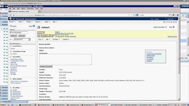Click the star icon next to Current Device Group
The height and width of the screenshot is (106, 189).
point(11,51)
